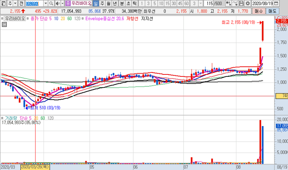The width and height of the screenshot is (288, 170).
Task: Click the 1 interval button
Action: point(142,3)
